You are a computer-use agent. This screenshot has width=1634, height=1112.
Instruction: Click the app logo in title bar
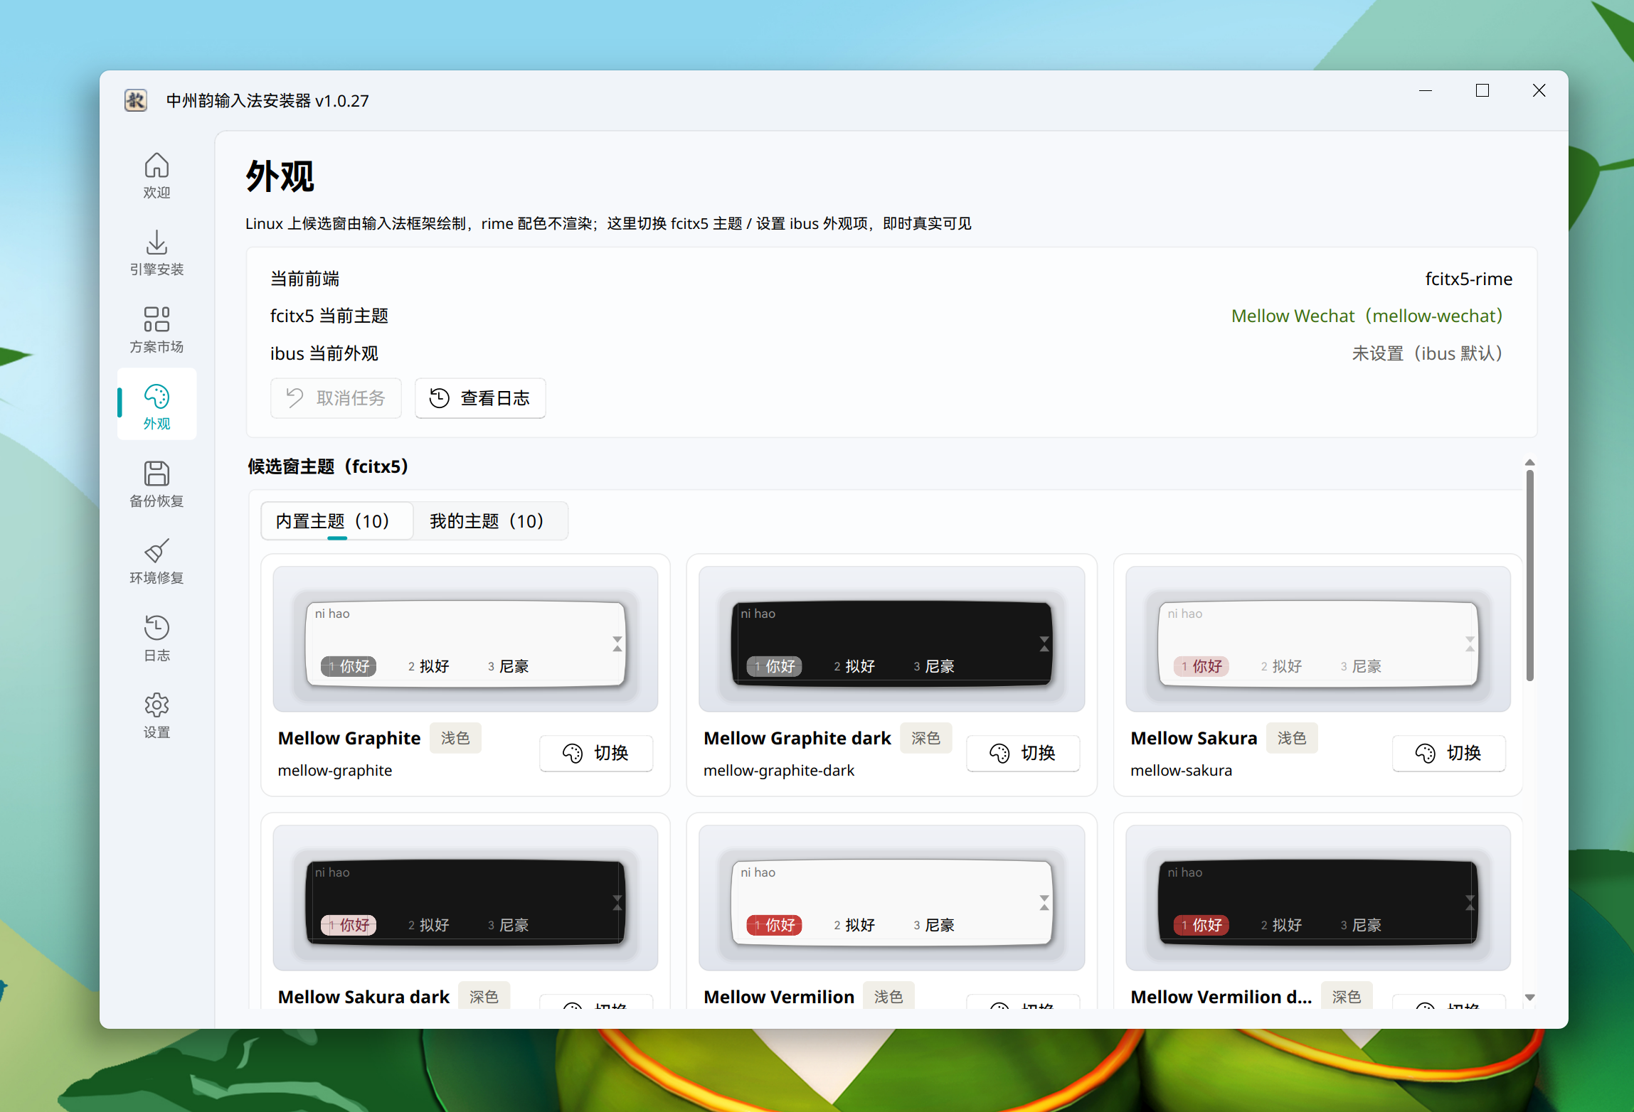[135, 100]
